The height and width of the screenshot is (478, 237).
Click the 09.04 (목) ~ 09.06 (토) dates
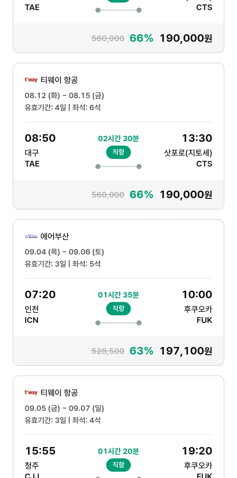click(64, 252)
